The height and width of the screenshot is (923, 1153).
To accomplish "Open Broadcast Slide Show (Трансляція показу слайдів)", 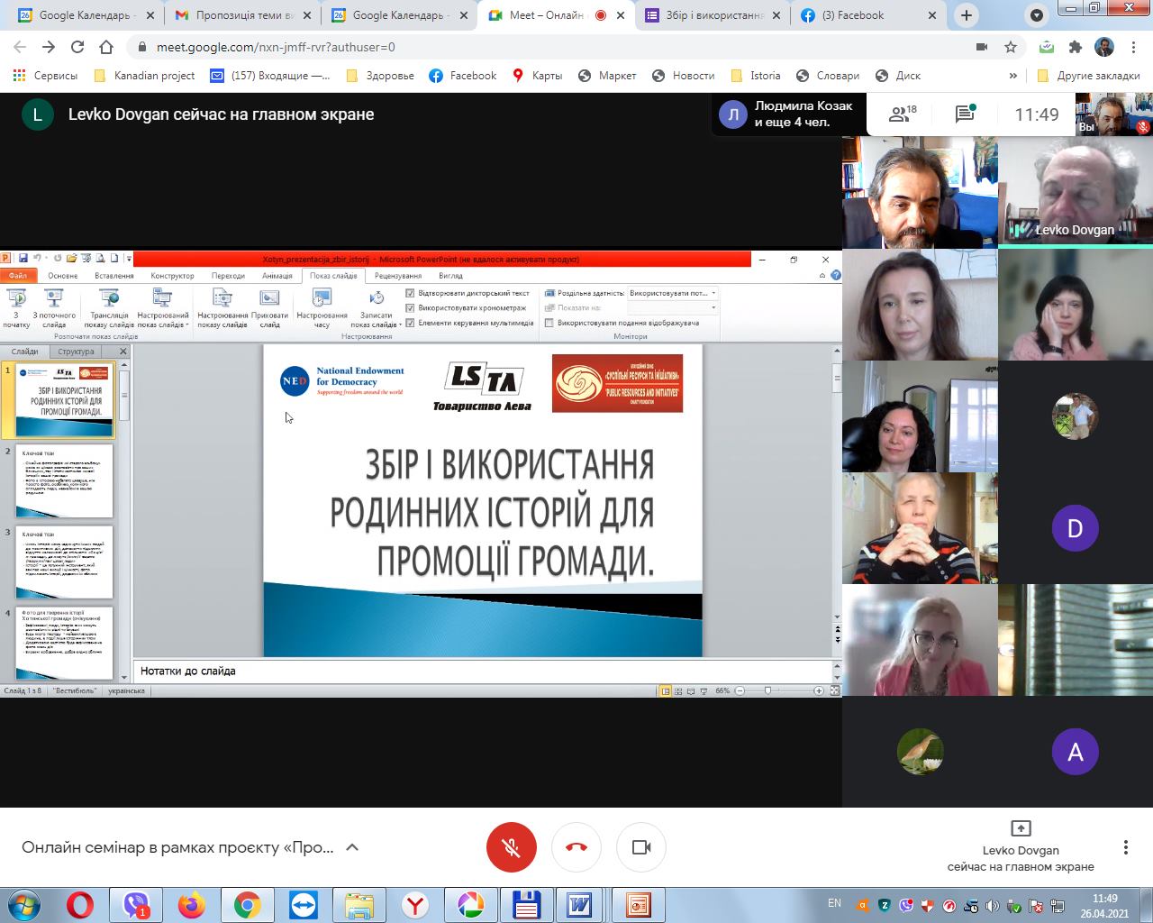I will 109,308.
